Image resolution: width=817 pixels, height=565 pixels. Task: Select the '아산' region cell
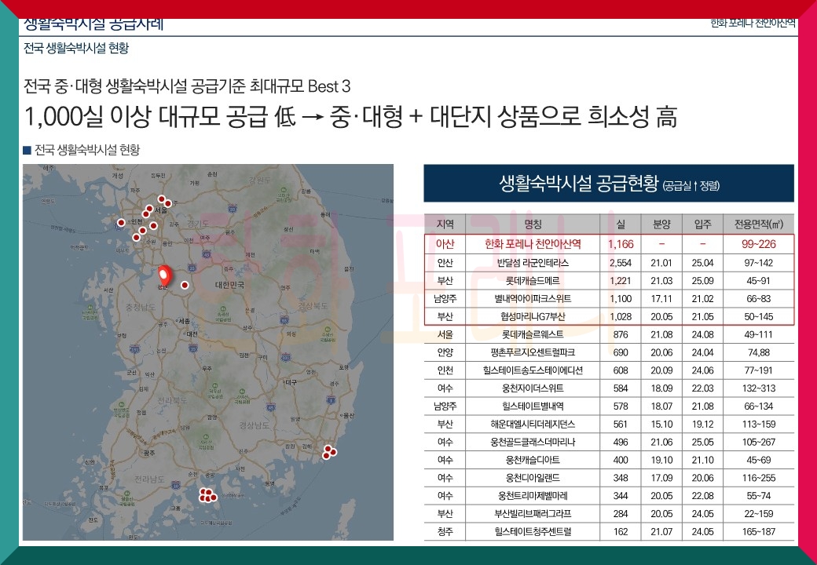(445, 243)
